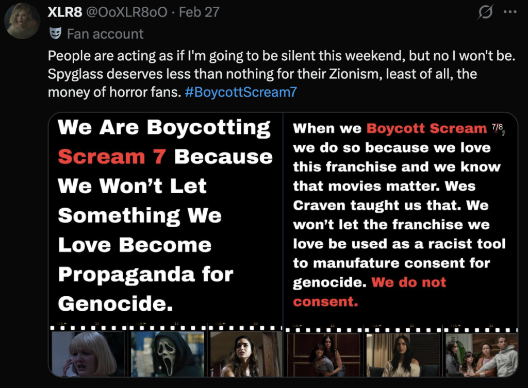Open the XLR8 profile avatar
This screenshot has height=388, width=528.
[22, 21]
